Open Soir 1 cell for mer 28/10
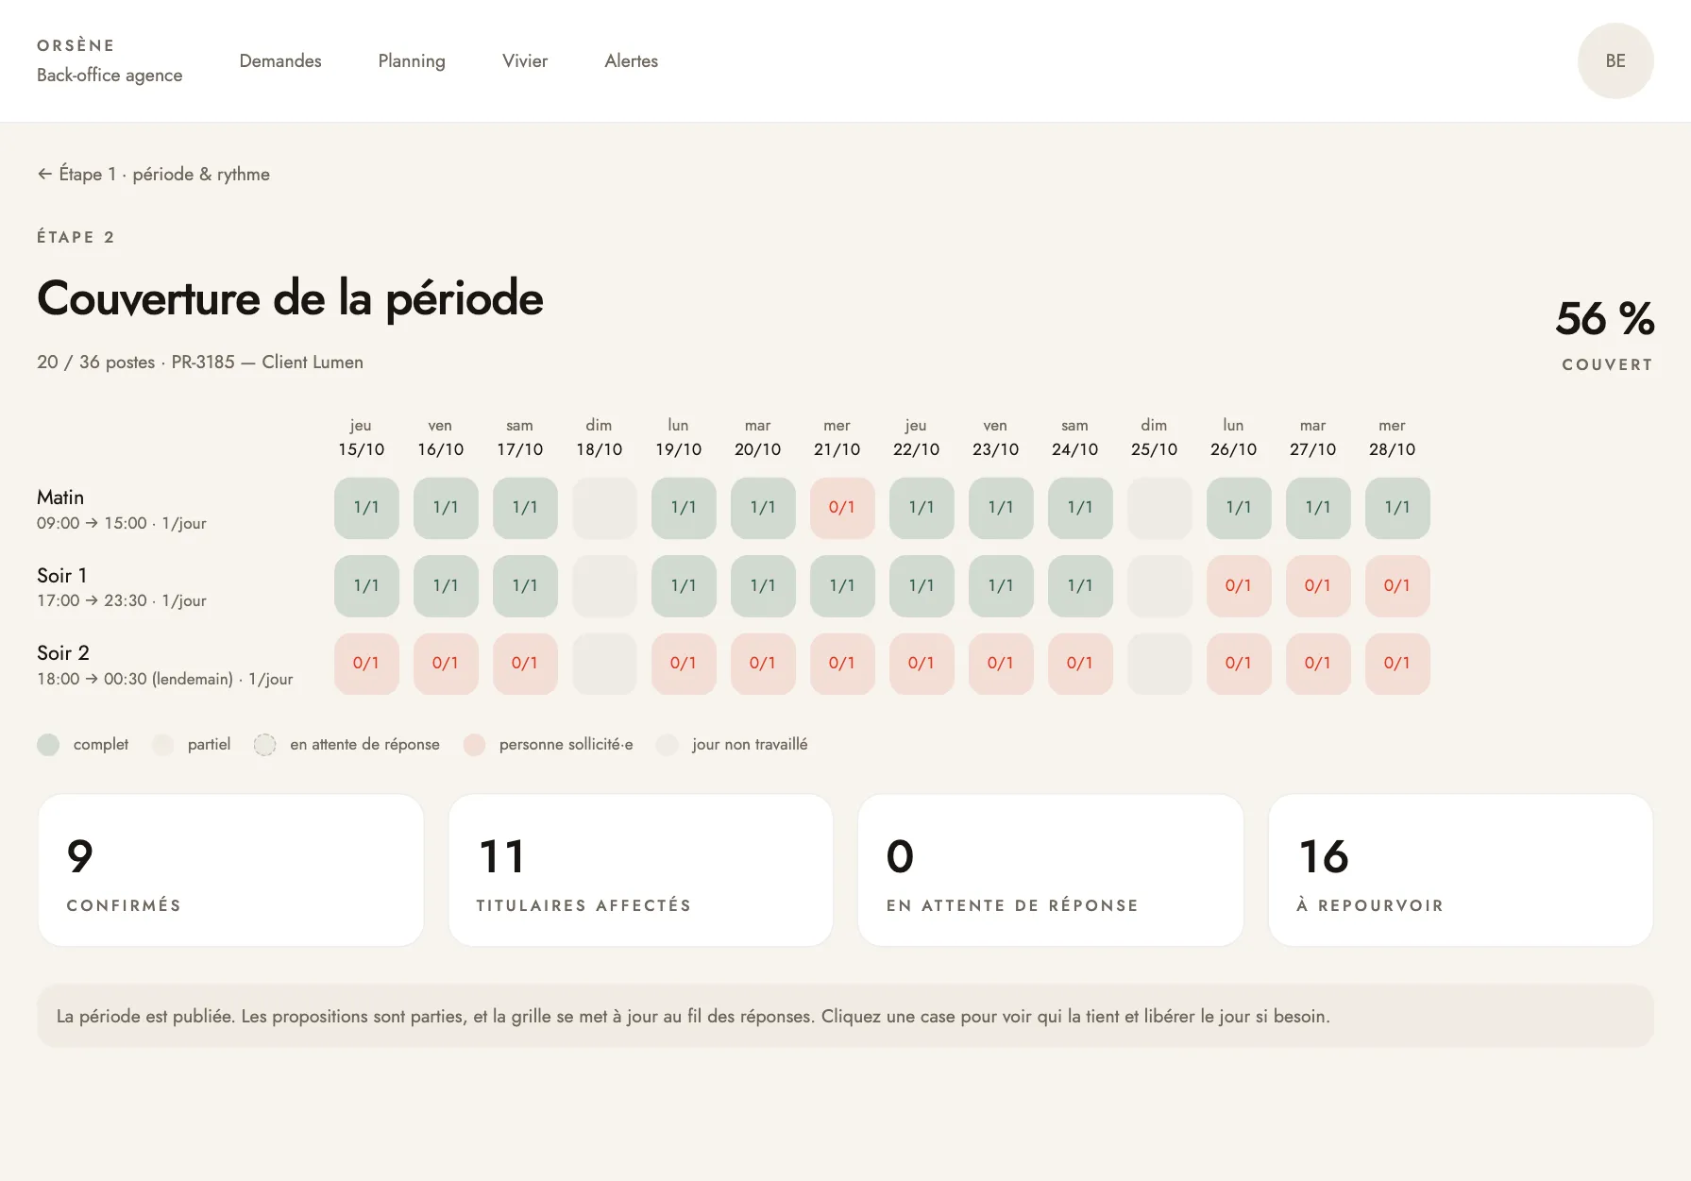 point(1397,585)
